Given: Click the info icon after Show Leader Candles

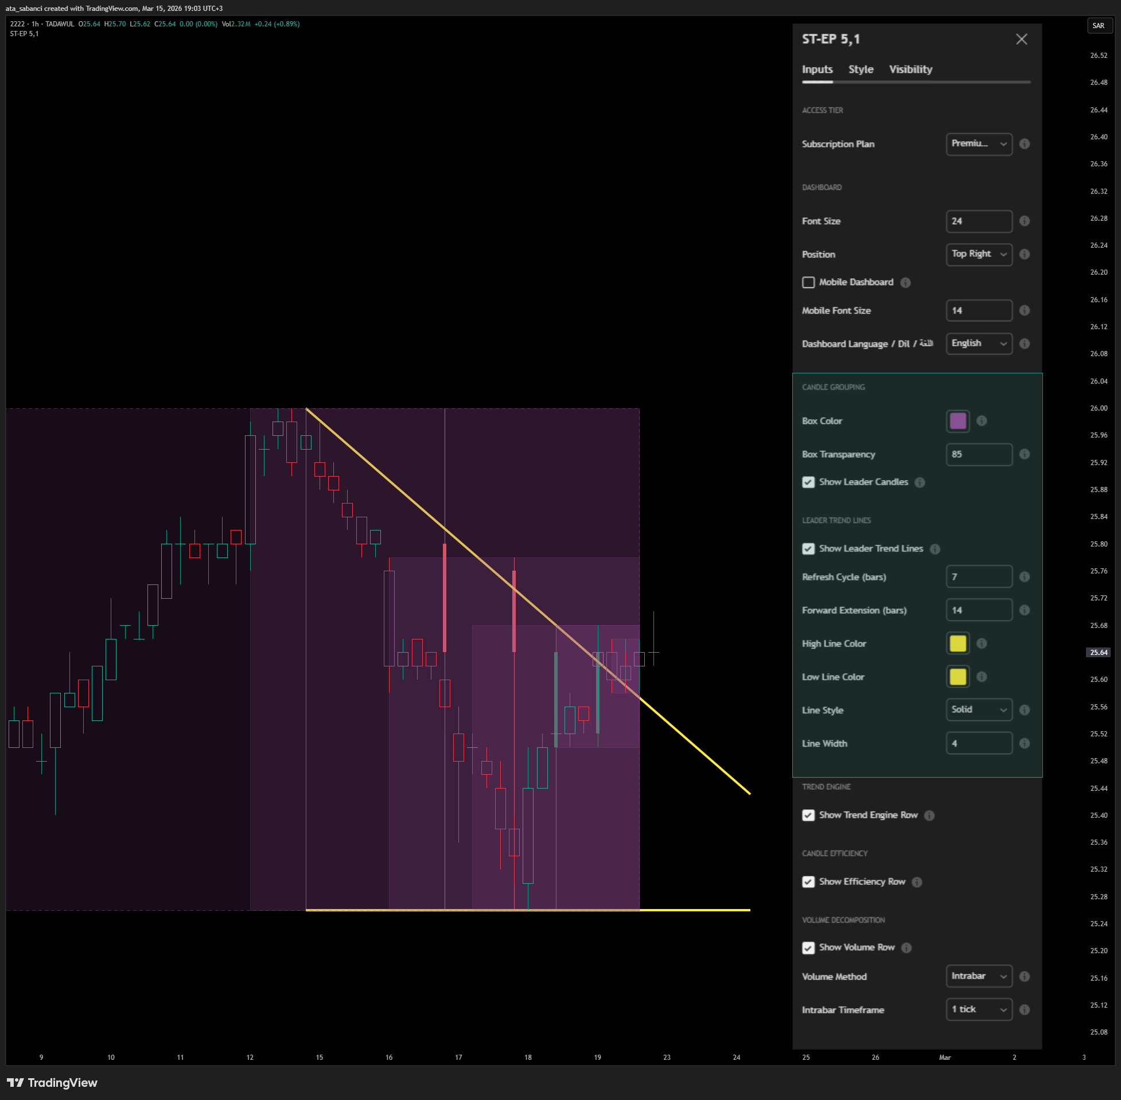Looking at the screenshot, I should tap(920, 482).
